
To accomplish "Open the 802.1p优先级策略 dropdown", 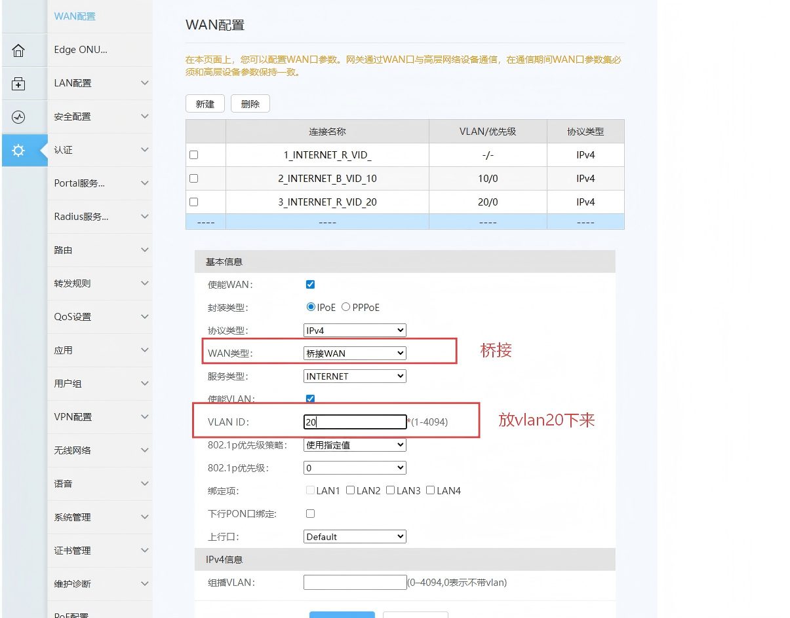I will click(x=355, y=445).
